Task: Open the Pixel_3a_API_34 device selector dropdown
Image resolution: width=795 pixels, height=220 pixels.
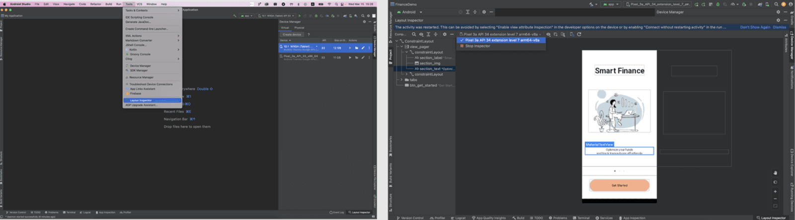Action: [658, 4]
